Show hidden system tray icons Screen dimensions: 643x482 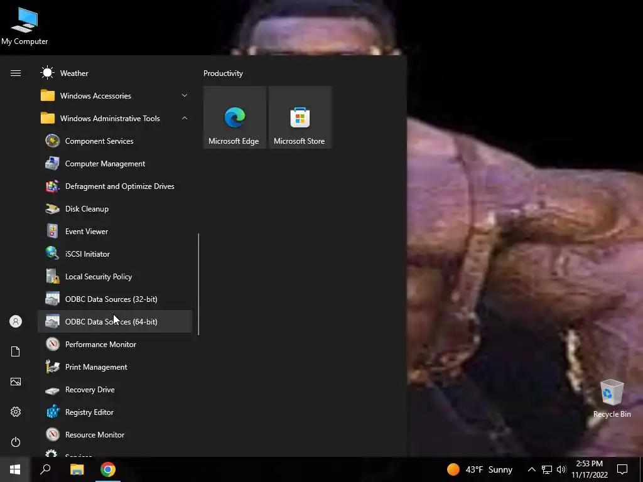click(x=531, y=469)
